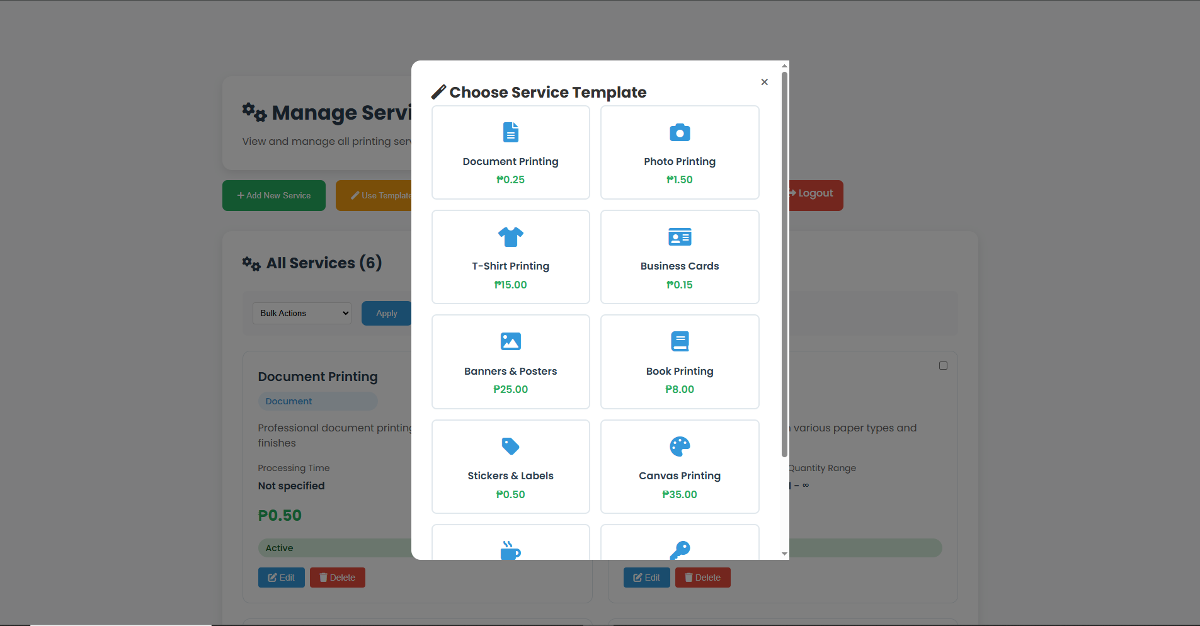This screenshot has height=626, width=1200.
Task: Click the modal's scroll down arrow
Action: point(784,554)
